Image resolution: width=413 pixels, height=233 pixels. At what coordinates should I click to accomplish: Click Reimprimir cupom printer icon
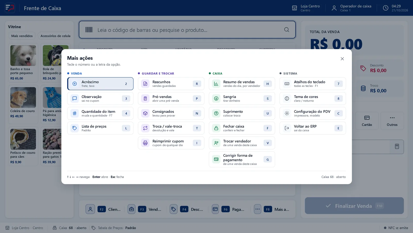(x=145, y=143)
